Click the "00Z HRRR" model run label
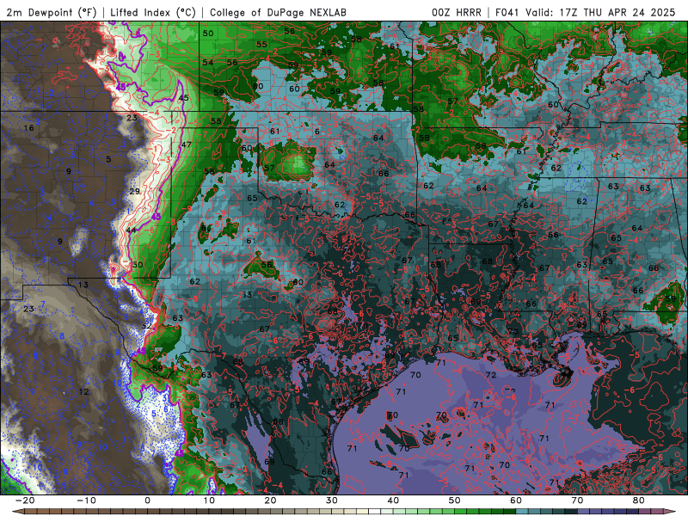The image size is (688, 516). point(457,12)
